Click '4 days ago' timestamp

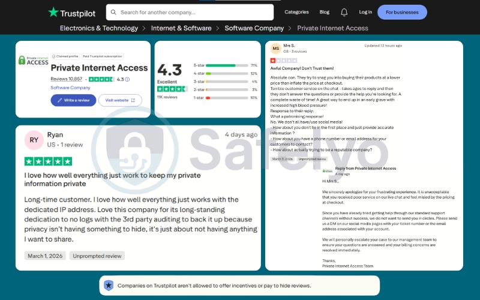(x=241, y=134)
